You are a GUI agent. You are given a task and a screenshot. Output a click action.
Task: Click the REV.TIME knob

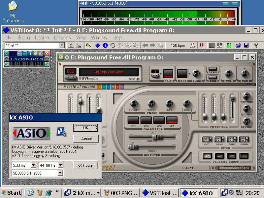[246, 96]
